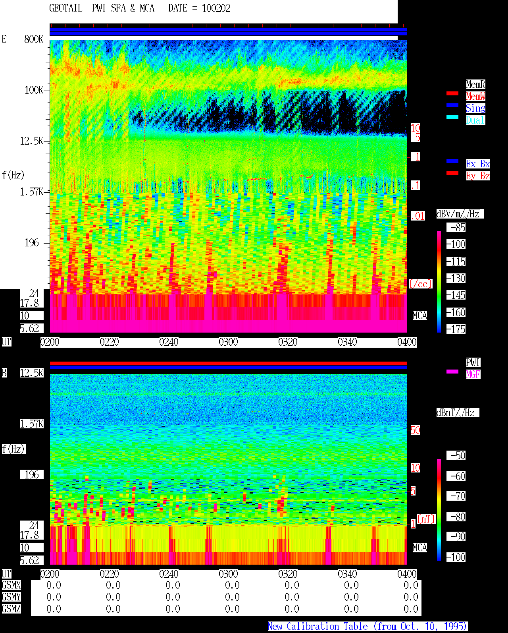Click the B panel identifier letter
Screen dimensions: 508x633
[x=4, y=373]
